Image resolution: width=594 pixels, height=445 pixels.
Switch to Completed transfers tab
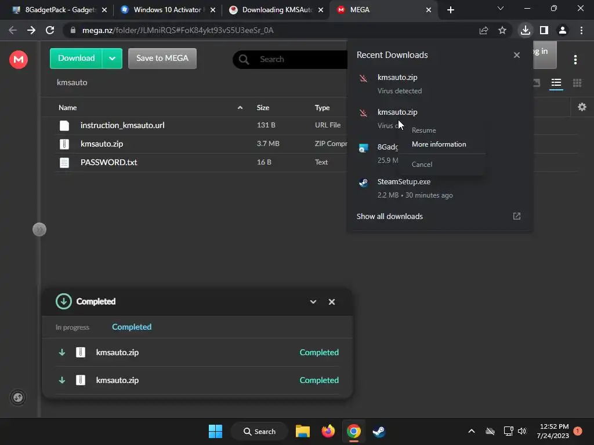132,327
